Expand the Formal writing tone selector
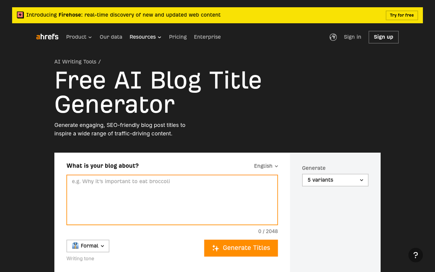The height and width of the screenshot is (272, 435). pyautogui.click(x=87, y=246)
